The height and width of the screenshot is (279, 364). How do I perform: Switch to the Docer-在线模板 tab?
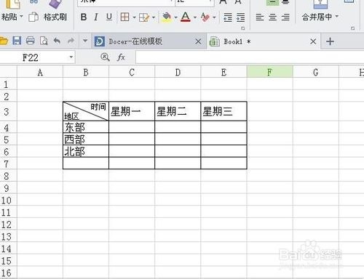(135, 41)
